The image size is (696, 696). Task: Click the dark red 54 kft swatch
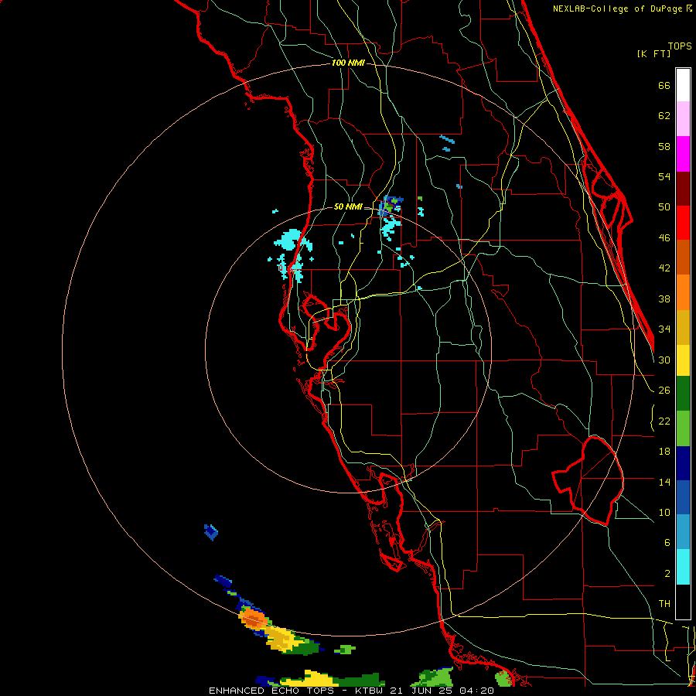click(683, 188)
